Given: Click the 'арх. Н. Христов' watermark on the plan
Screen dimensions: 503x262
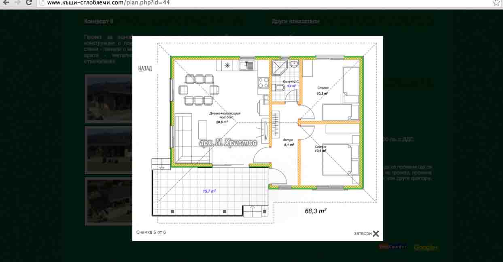Looking at the screenshot, I should tap(228, 143).
